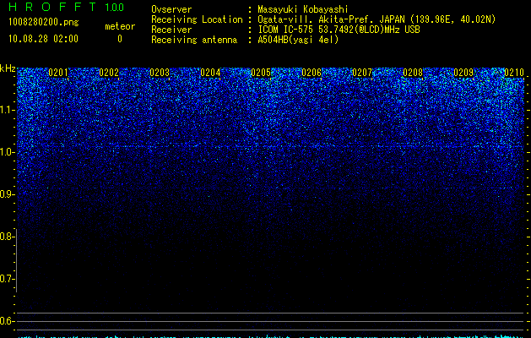The image size is (531, 338).
Task: Select the A504HB(yagi 4el) antenna text
Action: [298, 40]
